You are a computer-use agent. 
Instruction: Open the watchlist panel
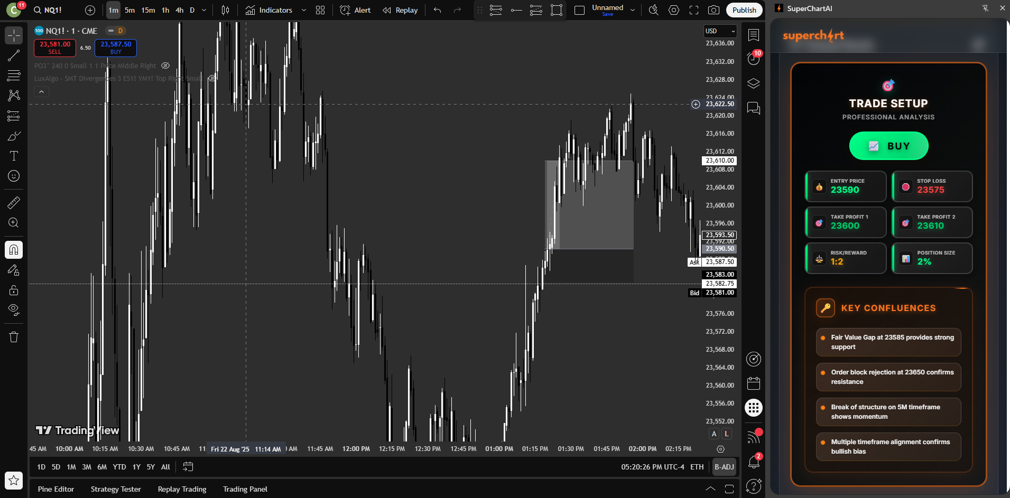754,35
